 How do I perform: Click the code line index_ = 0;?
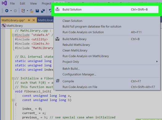[x=32, y=109]
